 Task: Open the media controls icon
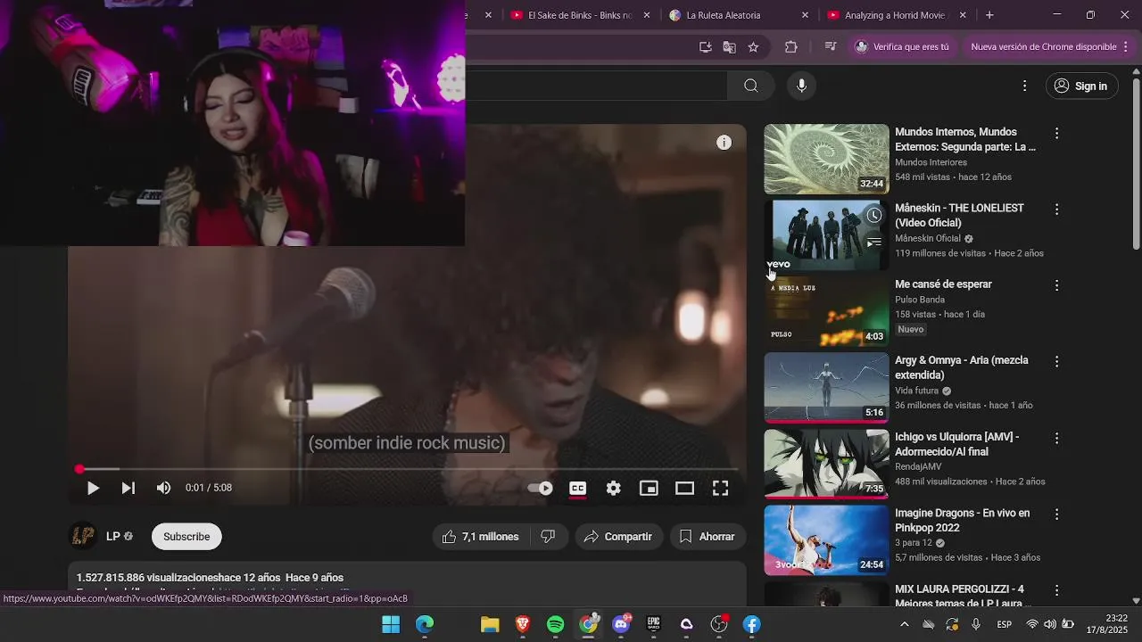830,47
